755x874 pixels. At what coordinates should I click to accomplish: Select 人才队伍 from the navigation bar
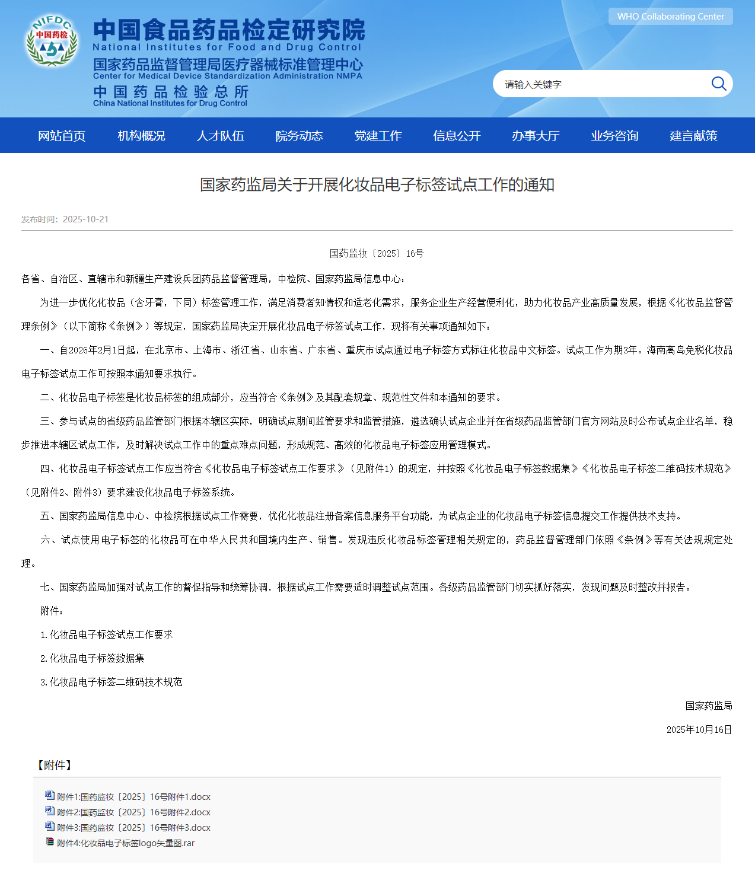pos(220,136)
